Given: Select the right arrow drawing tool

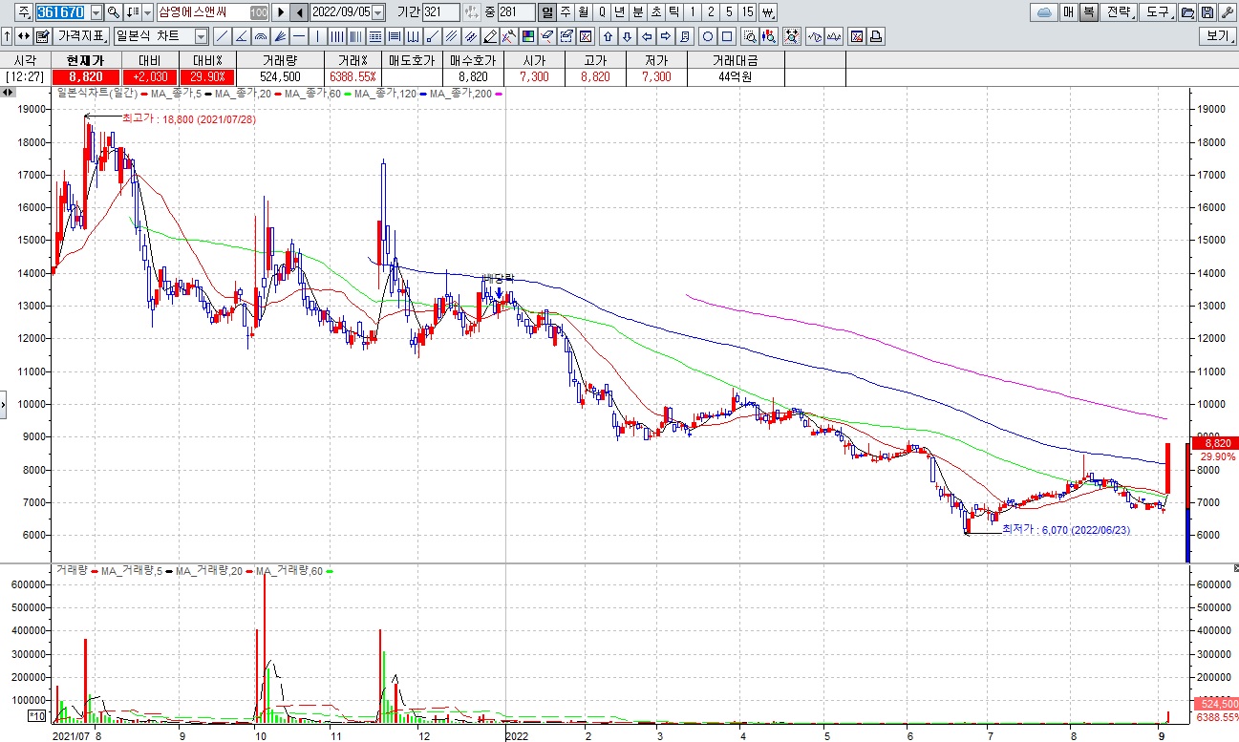Looking at the screenshot, I should [x=665, y=36].
